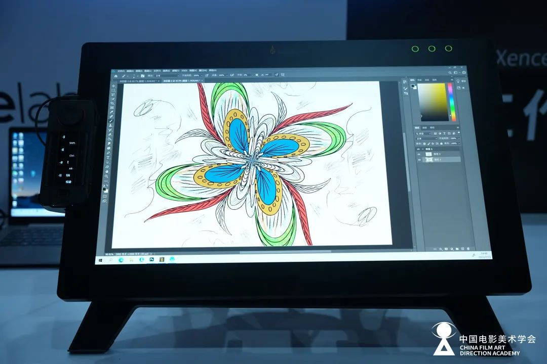Click the add layer style fx icon
The width and height of the screenshot is (547, 364).
click(x=441, y=249)
